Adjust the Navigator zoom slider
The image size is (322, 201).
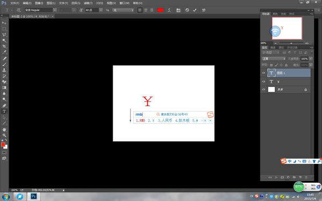coord(291,43)
